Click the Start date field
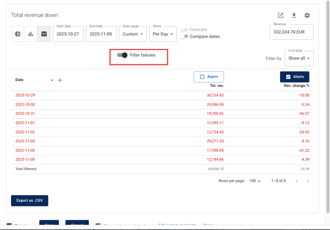Image resolution: width=330 pixels, height=230 pixels. pyautogui.click(x=68, y=34)
